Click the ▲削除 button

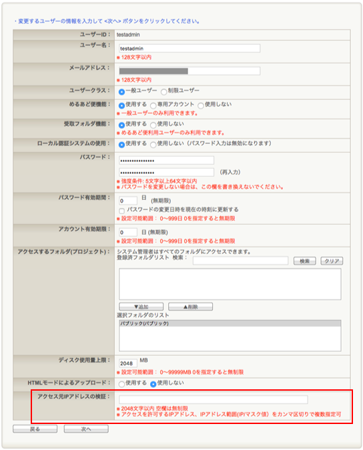(x=190, y=307)
